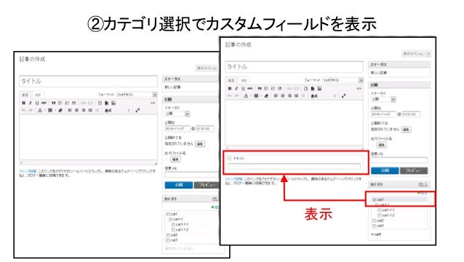The width and height of the screenshot is (464, 262).
Task: Select the body tab in front screenshot's editor
Action: [x=231, y=81]
